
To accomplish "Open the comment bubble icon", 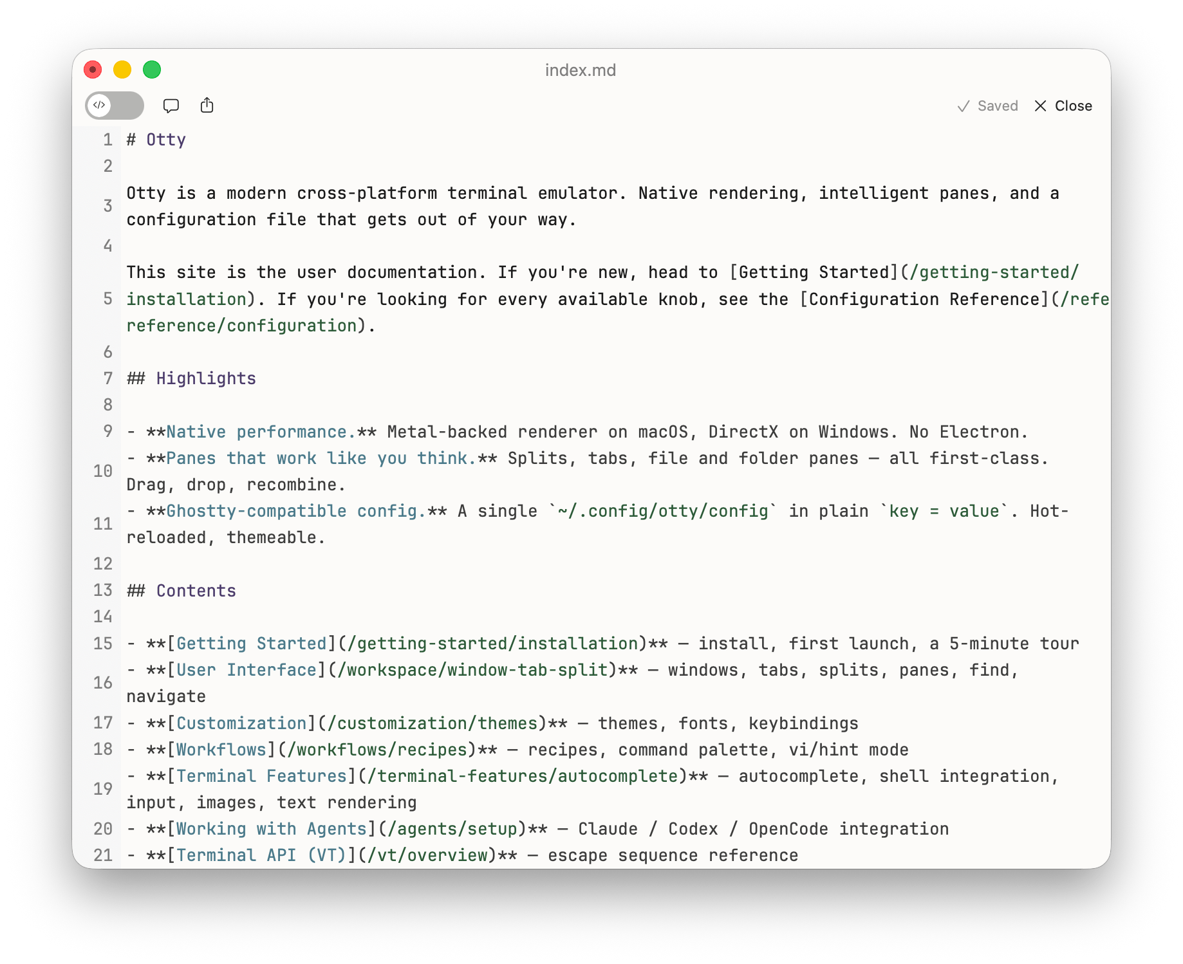I will tap(171, 106).
